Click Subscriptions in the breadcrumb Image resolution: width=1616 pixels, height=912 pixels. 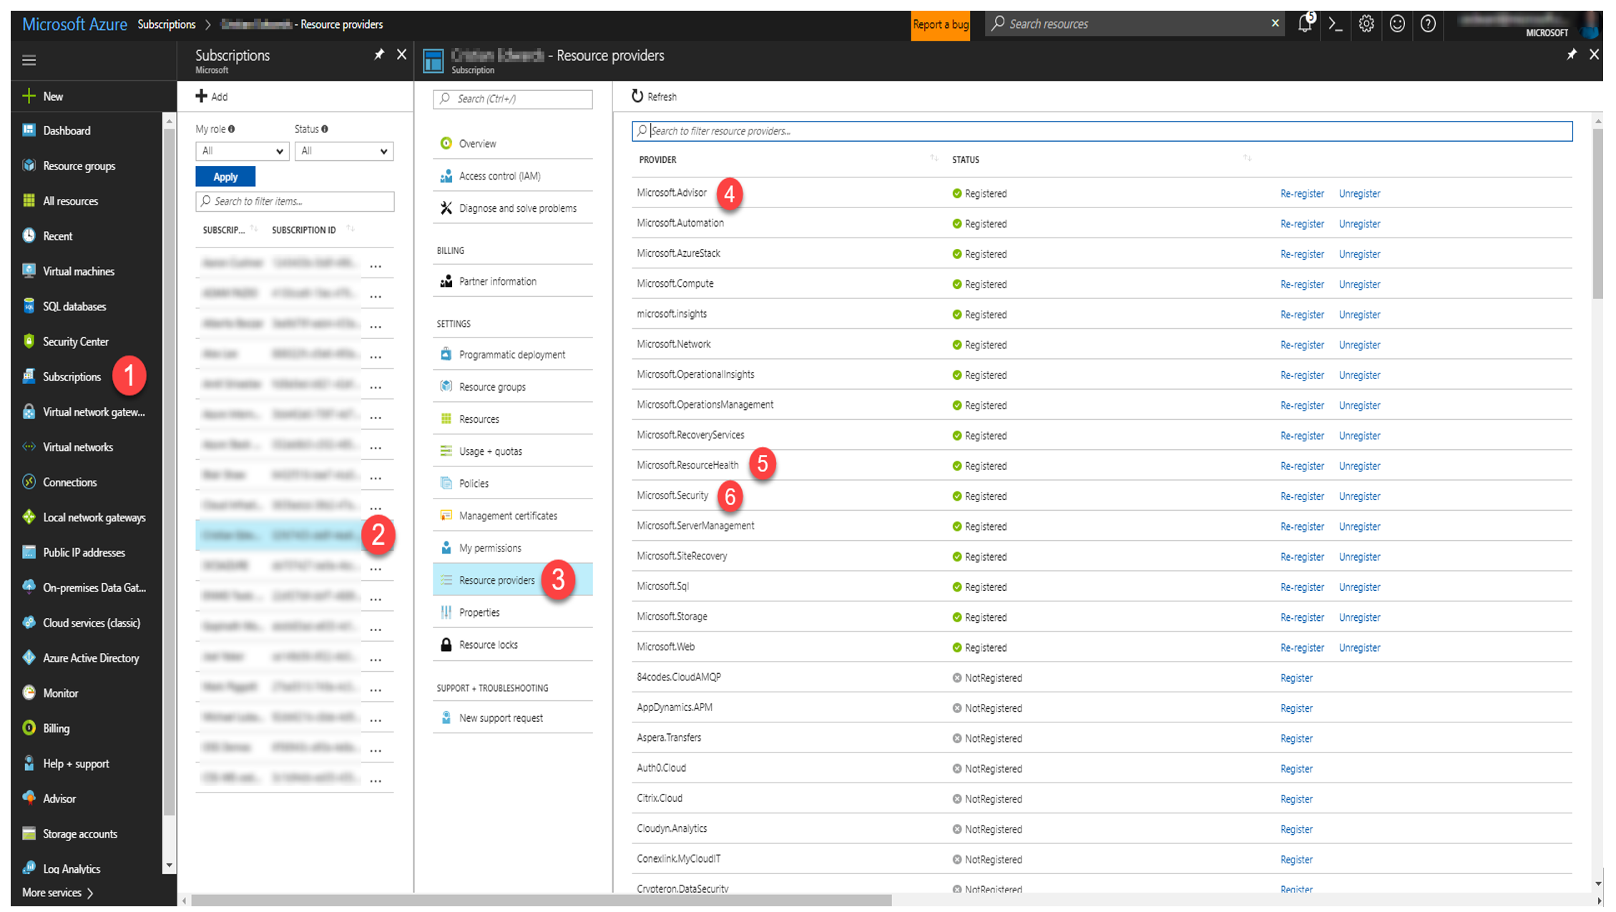[166, 24]
